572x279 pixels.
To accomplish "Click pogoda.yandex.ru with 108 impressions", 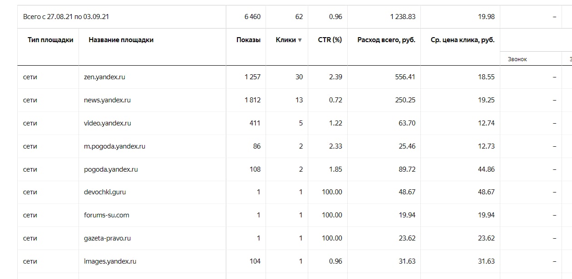I will point(111,169).
